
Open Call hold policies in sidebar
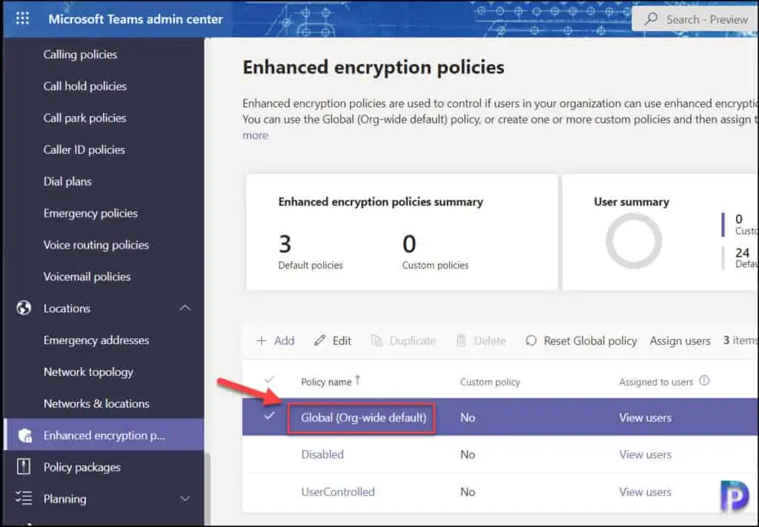click(84, 86)
